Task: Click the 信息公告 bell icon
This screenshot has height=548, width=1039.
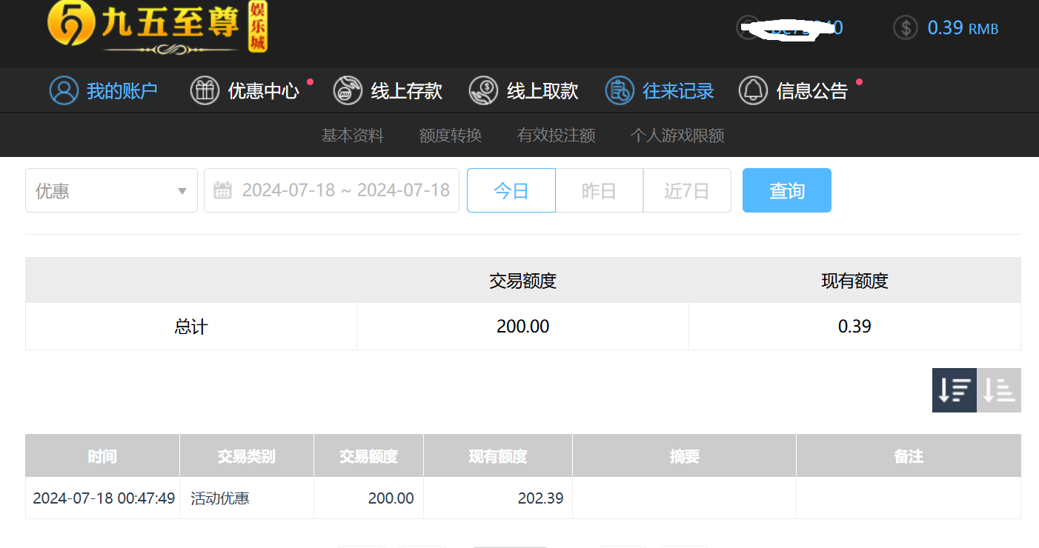Action: [753, 90]
